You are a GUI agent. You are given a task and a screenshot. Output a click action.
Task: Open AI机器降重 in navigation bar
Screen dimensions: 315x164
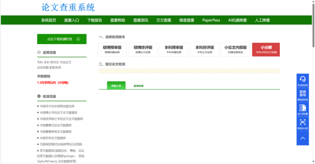(237, 20)
